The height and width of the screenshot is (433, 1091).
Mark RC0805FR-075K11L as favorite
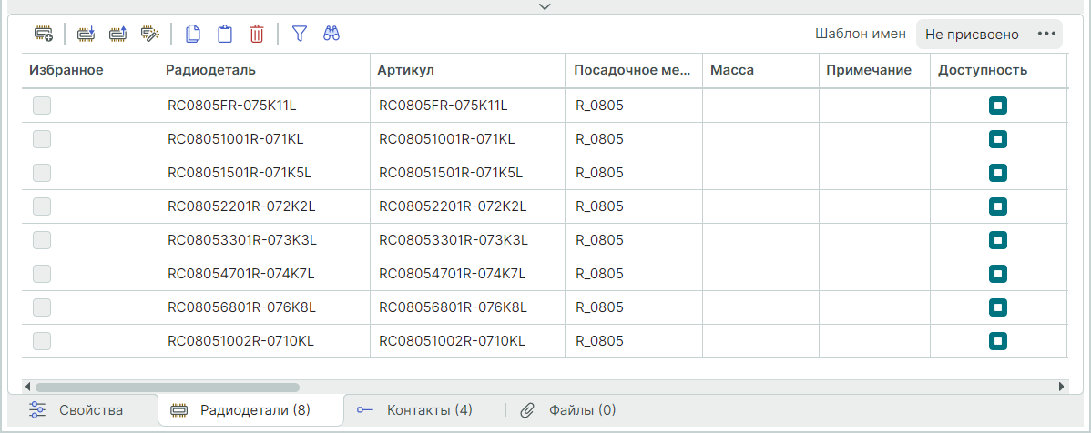click(x=42, y=106)
